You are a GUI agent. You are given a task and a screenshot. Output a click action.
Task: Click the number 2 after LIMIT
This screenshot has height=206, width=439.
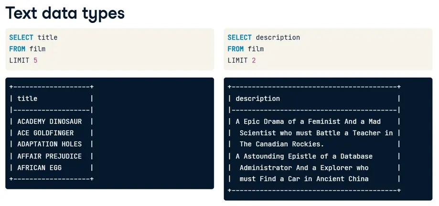254,61
